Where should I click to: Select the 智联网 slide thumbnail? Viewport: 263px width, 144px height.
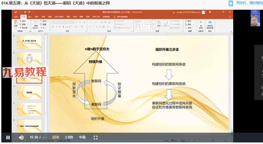tap(29, 92)
